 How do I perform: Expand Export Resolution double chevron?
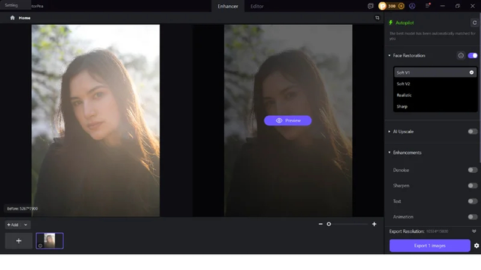pyautogui.click(x=474, y=231)
